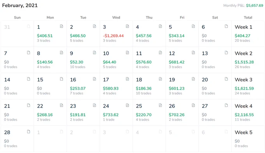Open the Week 2 total of $1,515.28
Screen dimensions: 265x153
point(244,62)
